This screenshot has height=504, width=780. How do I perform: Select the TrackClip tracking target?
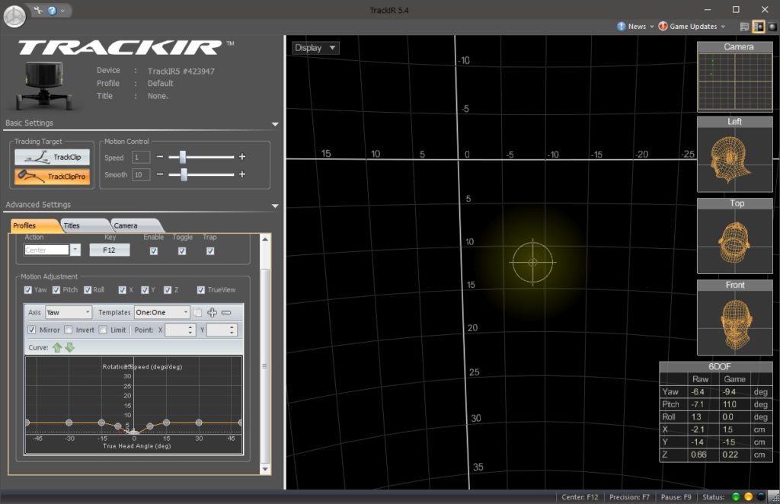point(53,157)
